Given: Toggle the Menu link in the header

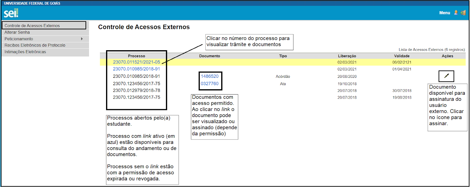Looking at the screenshot, I should 444,13.
